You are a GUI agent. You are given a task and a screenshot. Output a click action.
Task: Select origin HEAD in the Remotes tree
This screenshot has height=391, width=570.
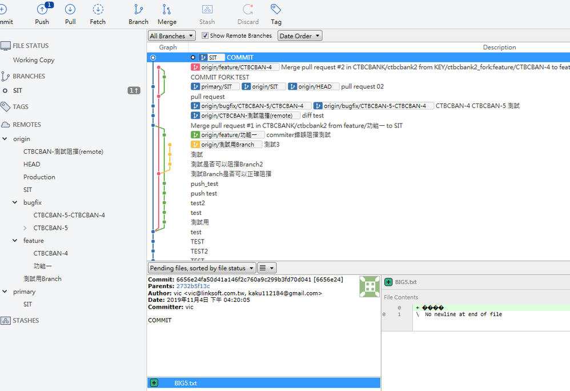[31, 165]
